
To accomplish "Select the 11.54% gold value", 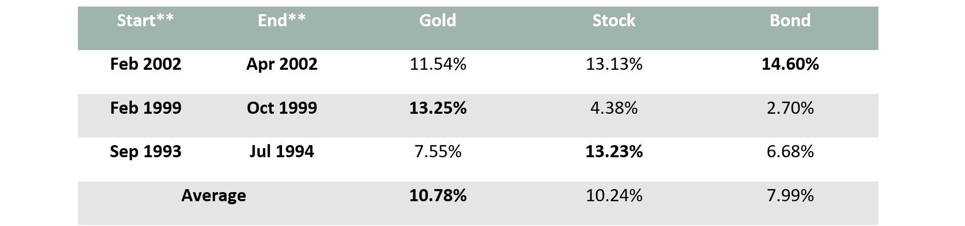I will (x=437, y=64).
